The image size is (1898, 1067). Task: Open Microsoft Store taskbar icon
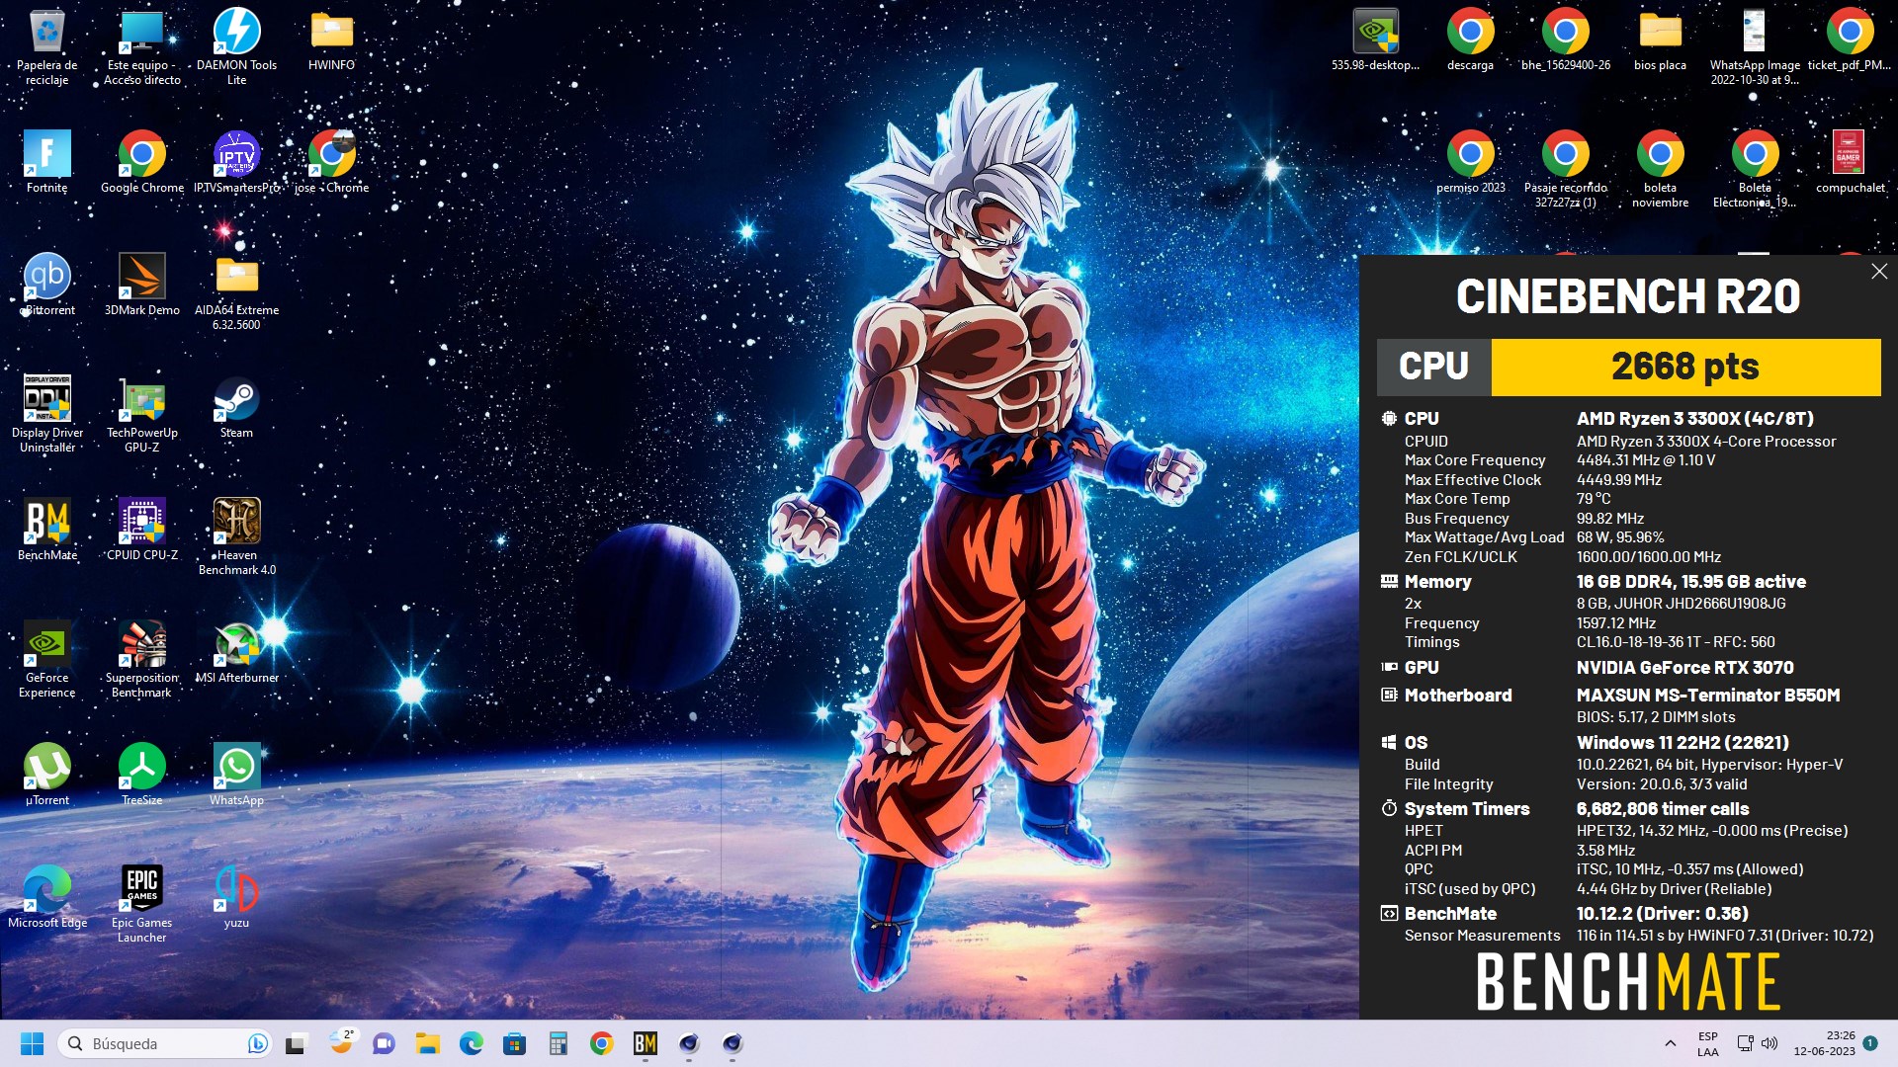[514, 1043]
